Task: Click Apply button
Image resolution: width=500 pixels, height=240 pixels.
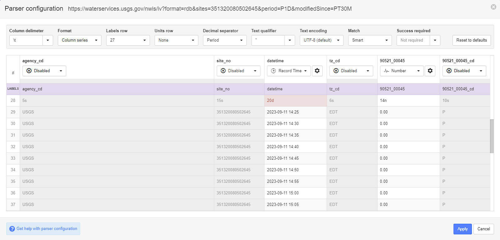Action: [462, 229]
